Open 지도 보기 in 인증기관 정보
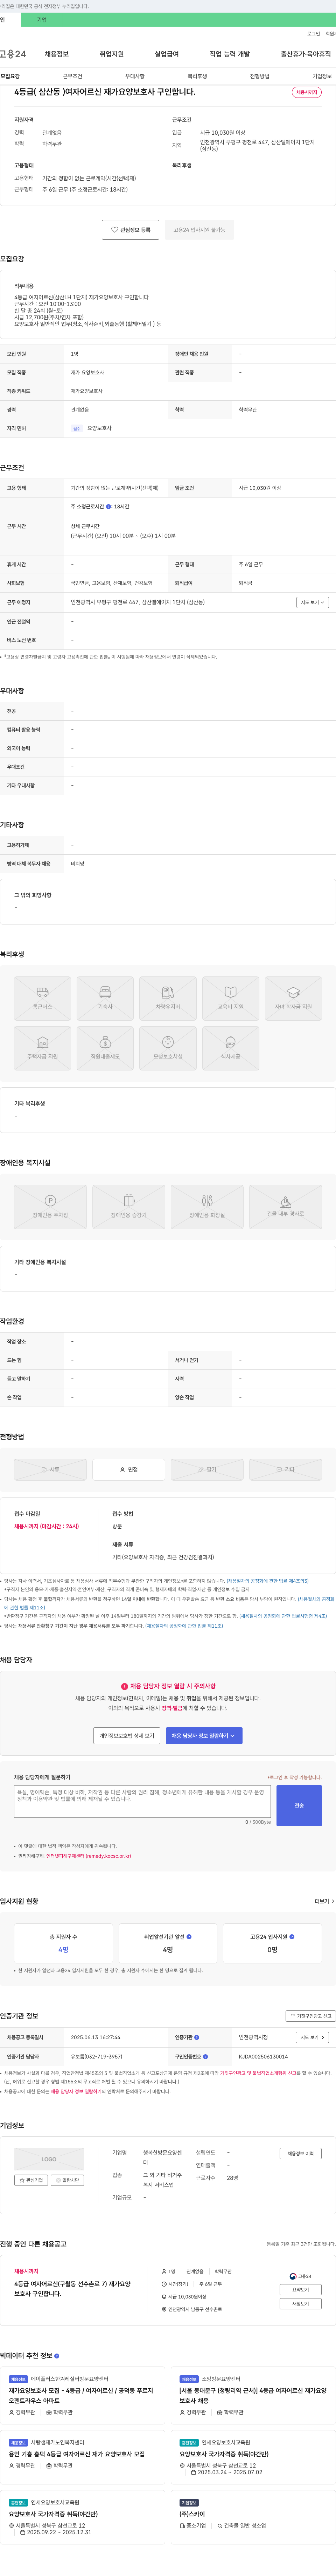336x2576 pixels. point(312,2037)
